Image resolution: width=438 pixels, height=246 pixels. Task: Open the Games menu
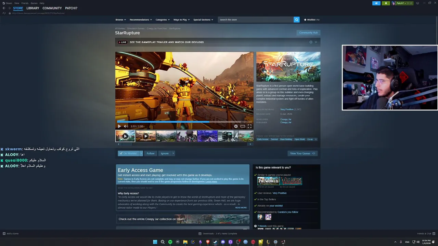click(x=34, y=3)
